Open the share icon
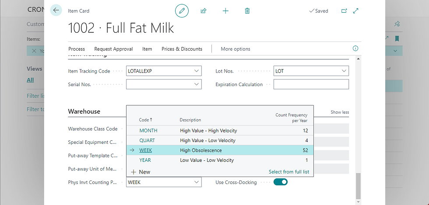The image size is (429, 205). tap(204, 10)
